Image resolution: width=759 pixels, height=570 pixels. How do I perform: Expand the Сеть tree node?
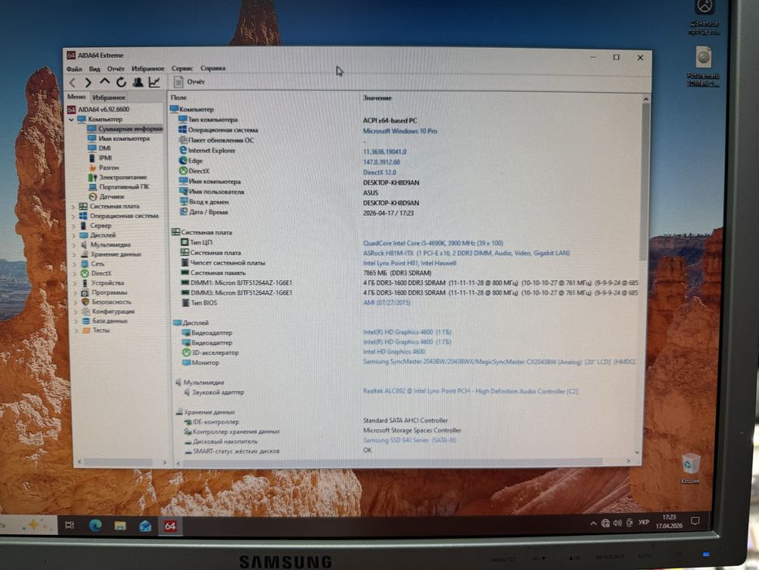[x=75, y=264]
